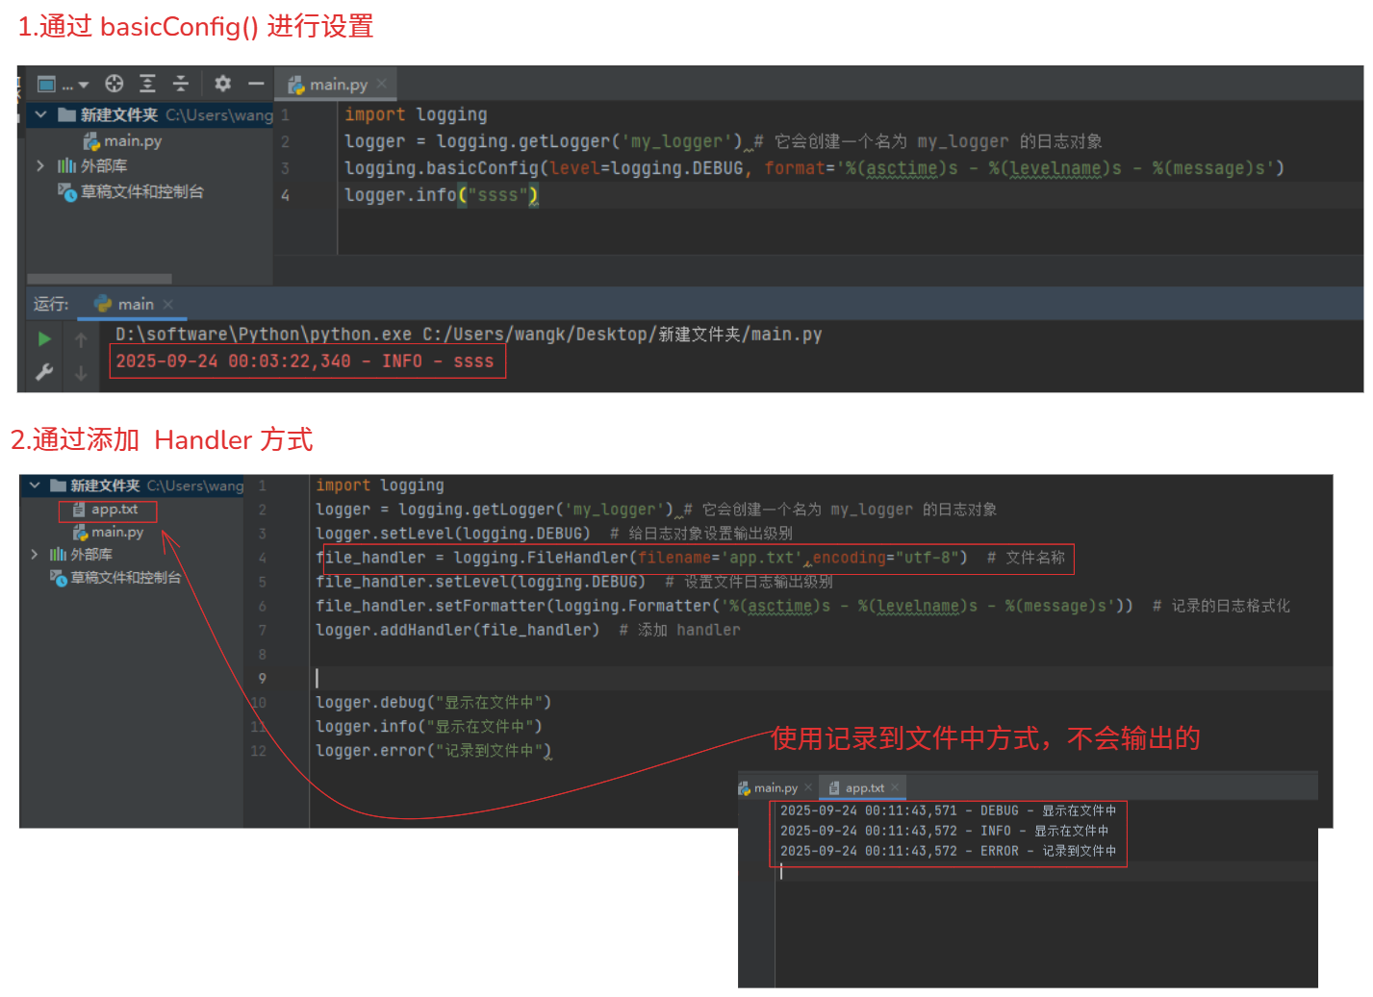Click the wrench icon in Run panel
The image size is (1373, 997).
[44, 372]
